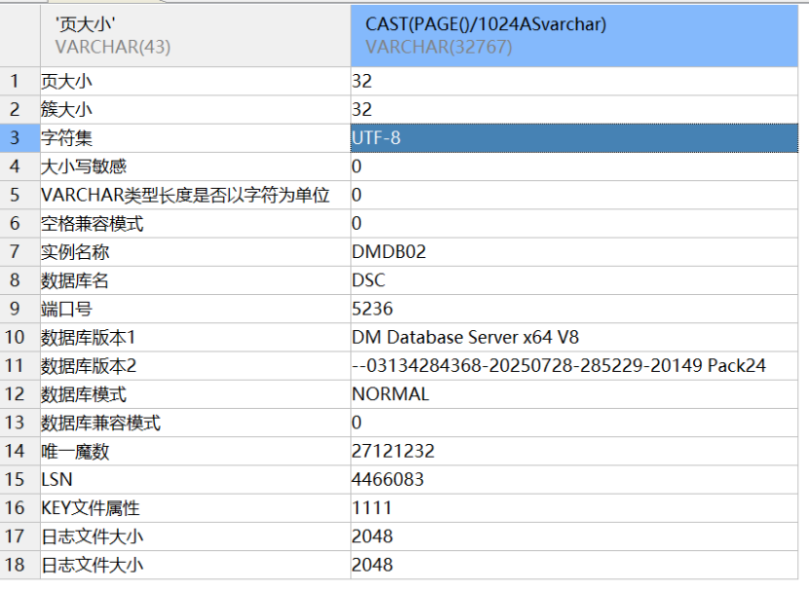Click the 端口号 label cell
The height and width of the screenshot is (591, 809).
click(x=196, y=309)
